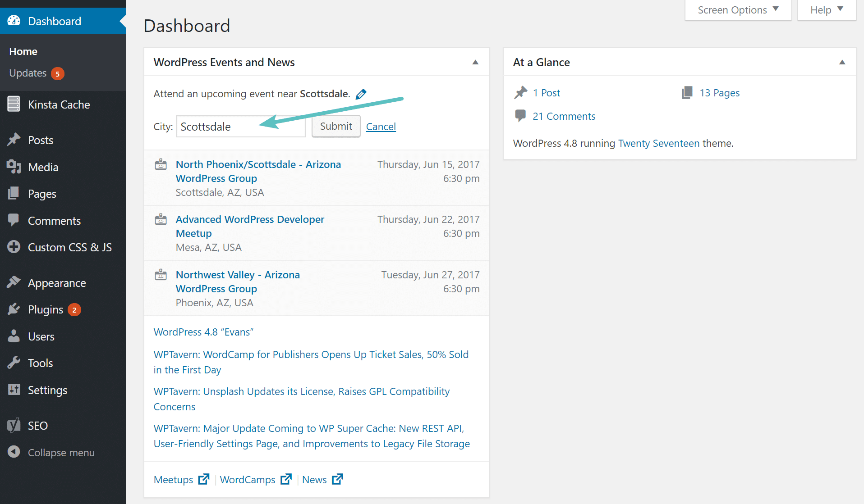Collapse the WordPress Events and News panel
864x504 pixels.
click(x=475, y=62)
